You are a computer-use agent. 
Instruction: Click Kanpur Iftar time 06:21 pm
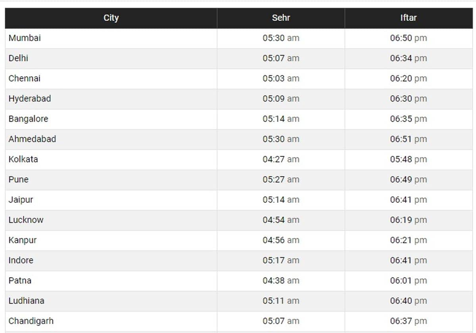tap(408, 240)
